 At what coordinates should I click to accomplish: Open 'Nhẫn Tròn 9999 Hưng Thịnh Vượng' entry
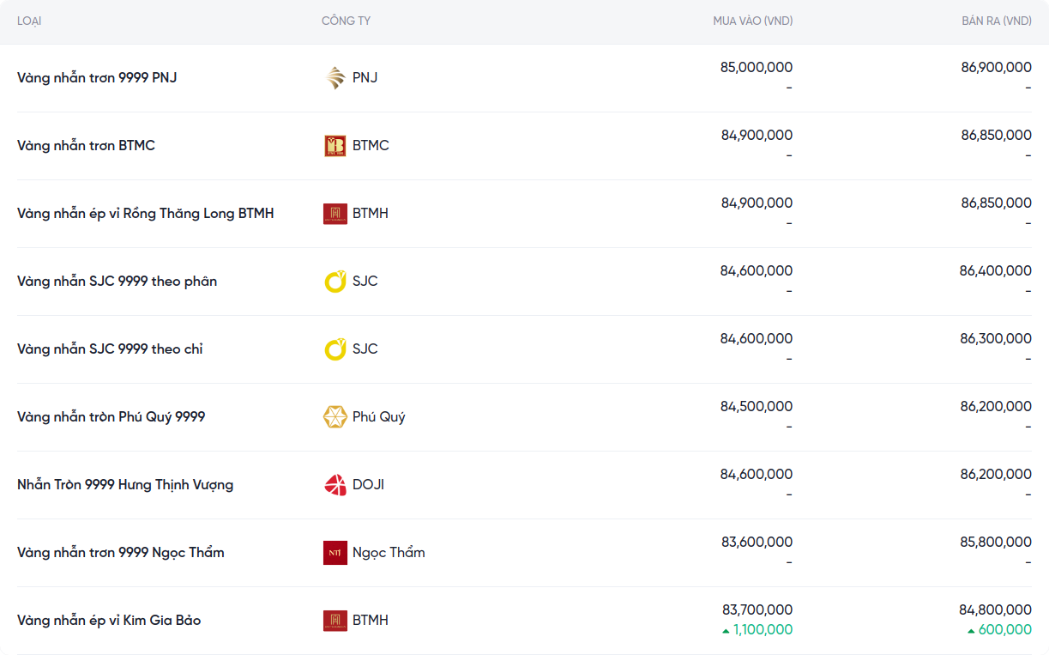click(x=125, y=485)
